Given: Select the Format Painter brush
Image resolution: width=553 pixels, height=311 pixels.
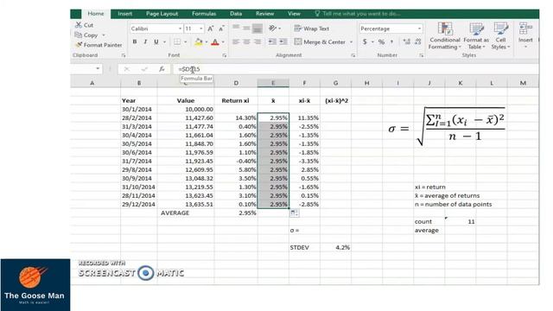Looking at the screenshot, I should point(79,45).
